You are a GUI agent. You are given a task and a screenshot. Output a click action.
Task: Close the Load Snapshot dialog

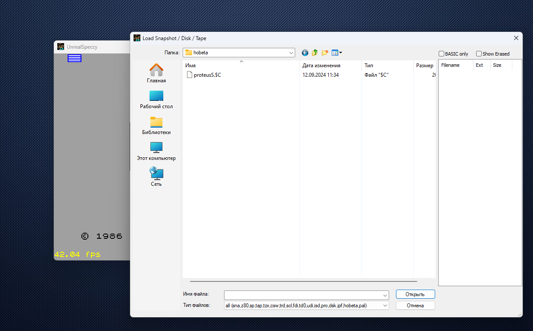click(x=516, y=38)
